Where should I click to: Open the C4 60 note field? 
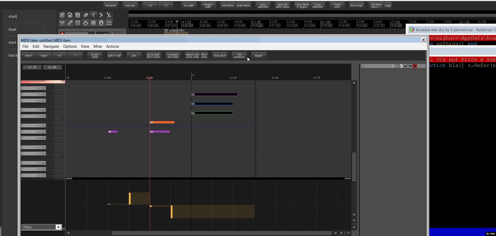point(52,67)
